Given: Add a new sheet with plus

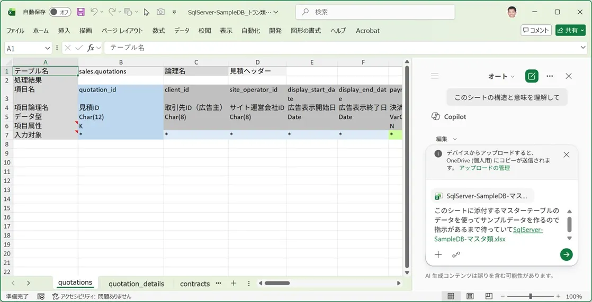Looking at the screenshot, I should (234, 283).
